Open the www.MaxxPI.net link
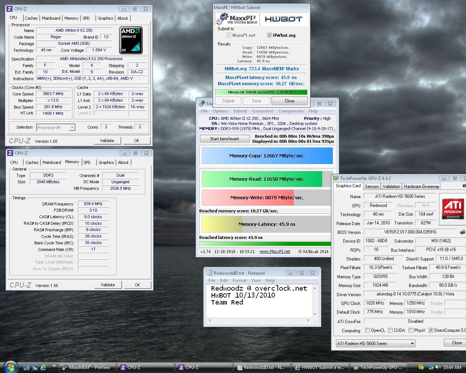Screen dimensions: 466x373 (275, 251)
